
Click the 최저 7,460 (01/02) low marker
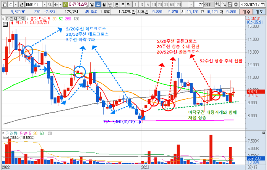pyautogui.click(x=122, y=122)
